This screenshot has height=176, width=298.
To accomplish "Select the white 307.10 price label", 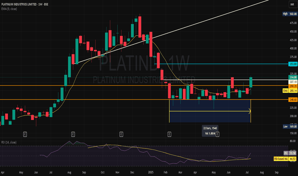I will (293, 82).
